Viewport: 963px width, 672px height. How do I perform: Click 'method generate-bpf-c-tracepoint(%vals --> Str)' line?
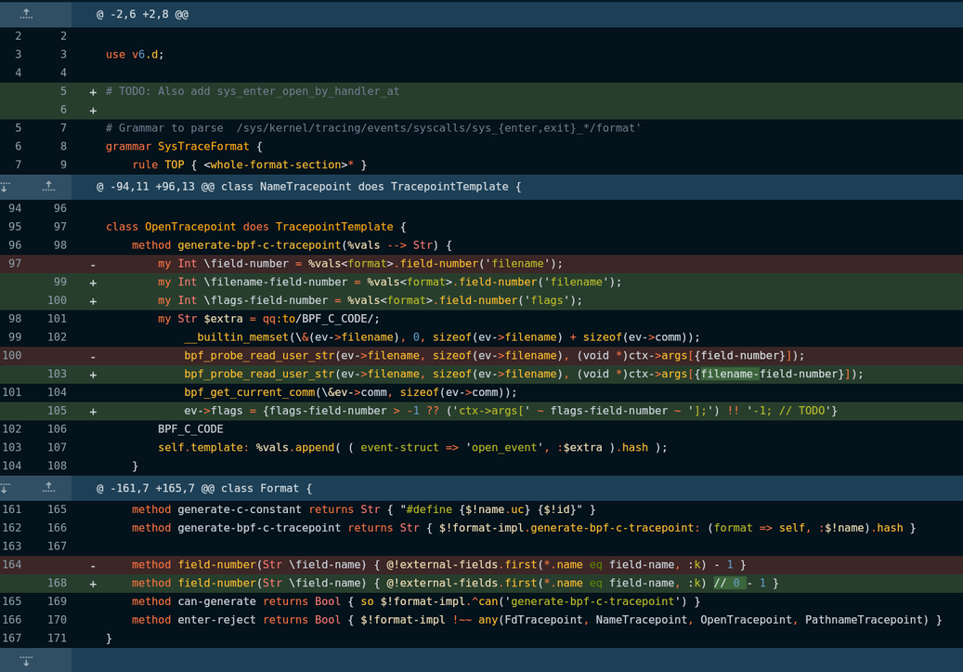click(x=292, y=244)
